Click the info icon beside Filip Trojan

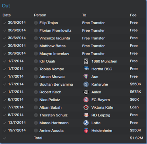(36, 23)
